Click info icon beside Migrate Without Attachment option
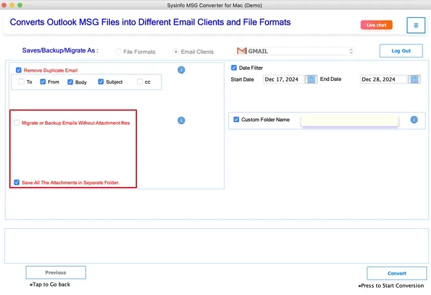The height and width of the screenshot is (295, 431). tap(181, 120)
